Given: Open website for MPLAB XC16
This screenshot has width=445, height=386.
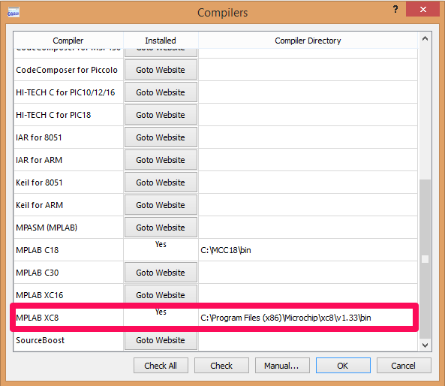Looking at the screenshot, I should 161,294.
